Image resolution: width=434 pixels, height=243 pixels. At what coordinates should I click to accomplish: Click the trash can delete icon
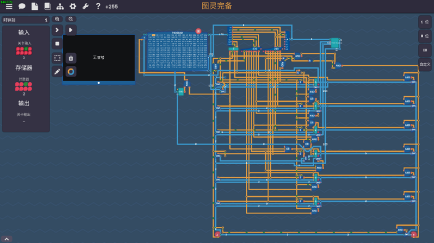71,58
